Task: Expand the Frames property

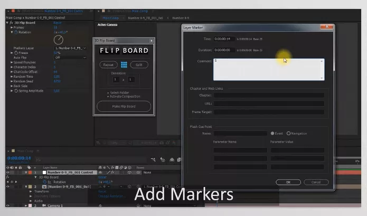Action: pyautogui.click(x=12, y=27)
